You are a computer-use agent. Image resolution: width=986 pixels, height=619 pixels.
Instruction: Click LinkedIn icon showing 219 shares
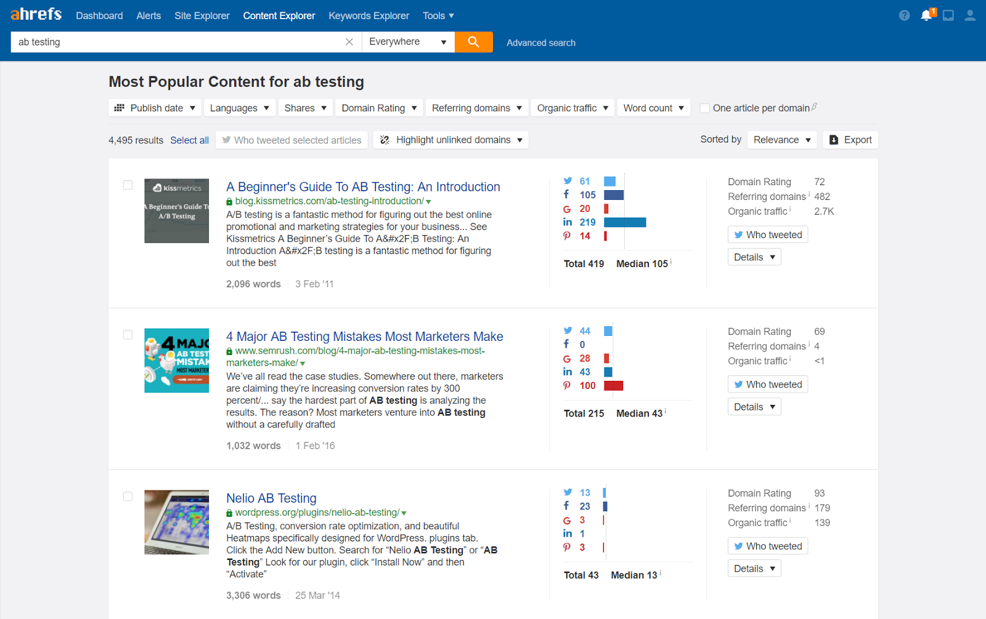(568, 222)
